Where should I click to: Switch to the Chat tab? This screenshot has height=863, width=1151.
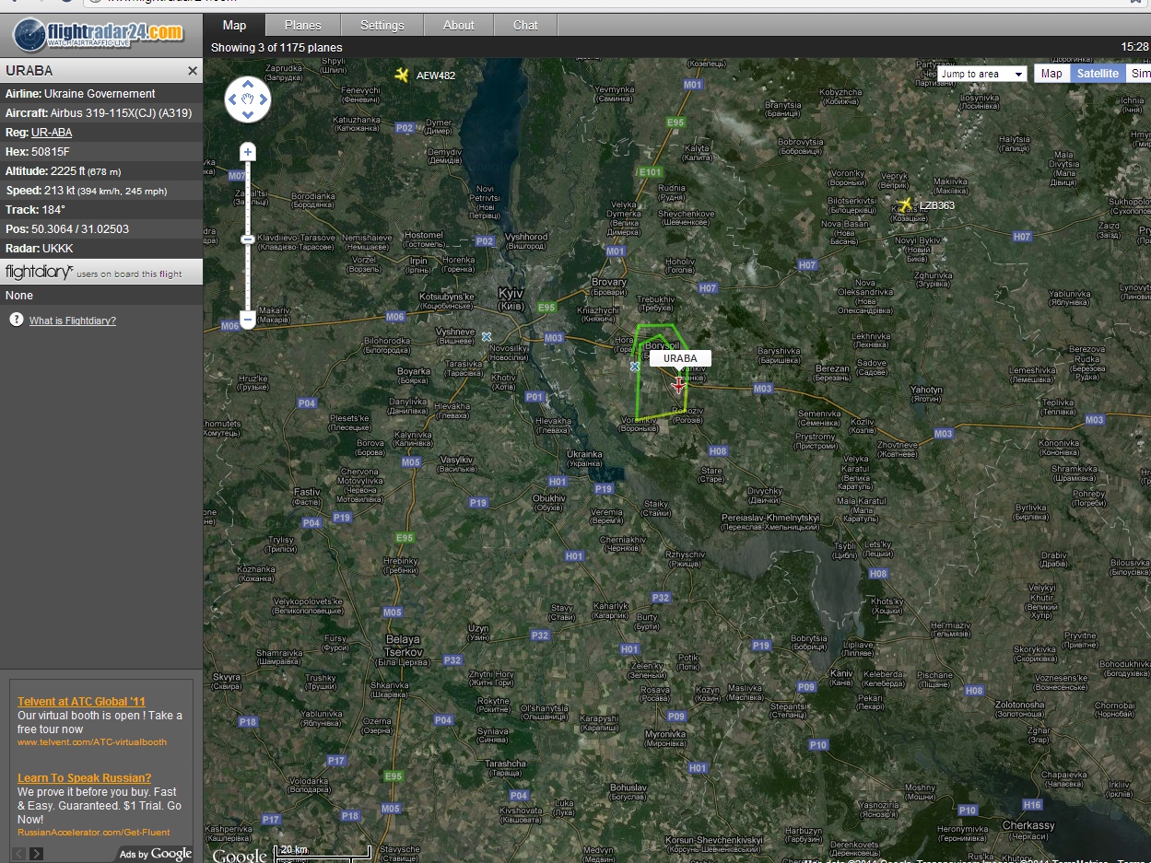[525, 25]
